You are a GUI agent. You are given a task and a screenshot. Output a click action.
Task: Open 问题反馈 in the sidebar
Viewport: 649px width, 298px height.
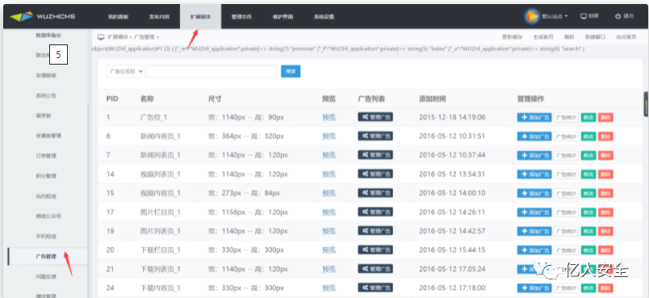coord(45,276)
